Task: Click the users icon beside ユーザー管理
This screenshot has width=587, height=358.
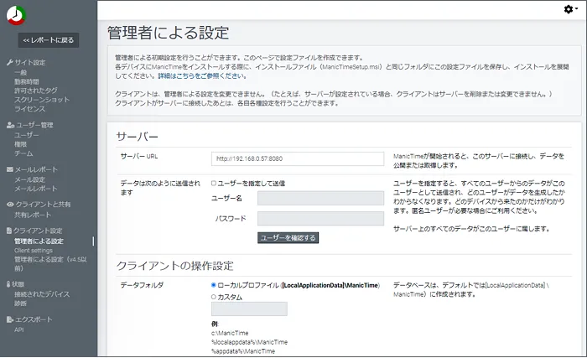Action: tap(10, 125)
